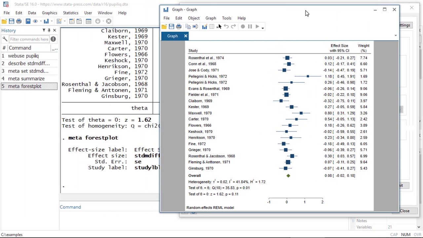The height and width of the screenshot is (238, 423).
Task: Click the Open file icon in Stata's main toolbar
Action: click(x=4, y=21)
